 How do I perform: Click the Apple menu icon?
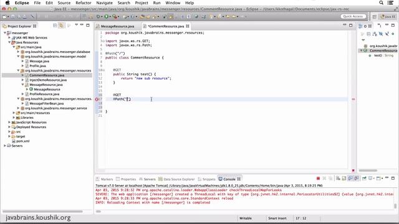(x=7, y=2)
